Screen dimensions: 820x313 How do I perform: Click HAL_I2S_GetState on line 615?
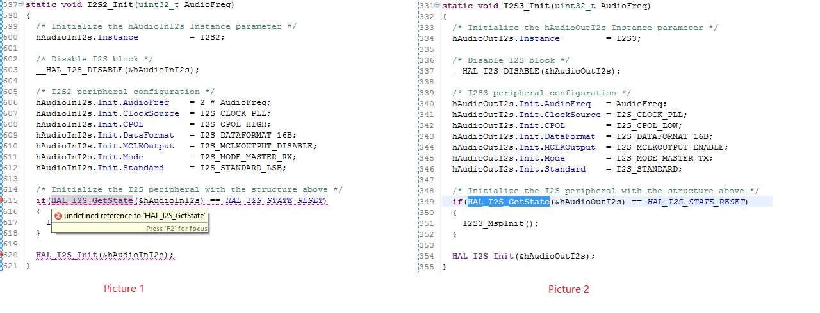point(92,201)
